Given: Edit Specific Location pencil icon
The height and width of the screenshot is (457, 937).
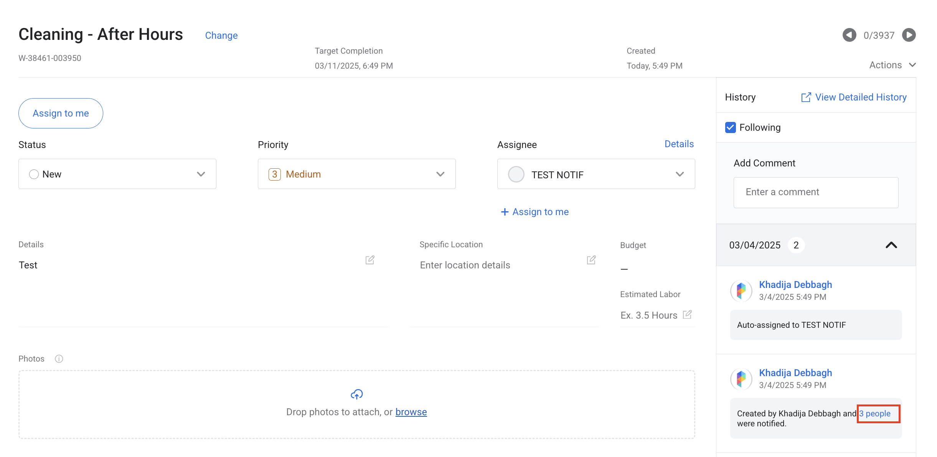Looking at the screenshot, I should click(x=591, y=260).
